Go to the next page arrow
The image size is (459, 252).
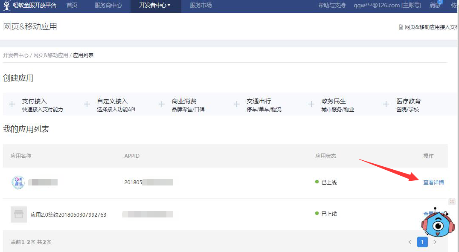[435, 242]
